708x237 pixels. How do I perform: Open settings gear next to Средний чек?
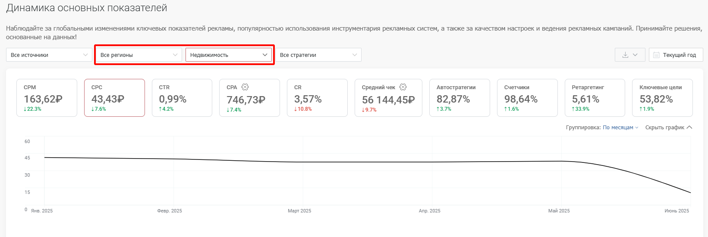pyautogui.click(x=403, y=87)
